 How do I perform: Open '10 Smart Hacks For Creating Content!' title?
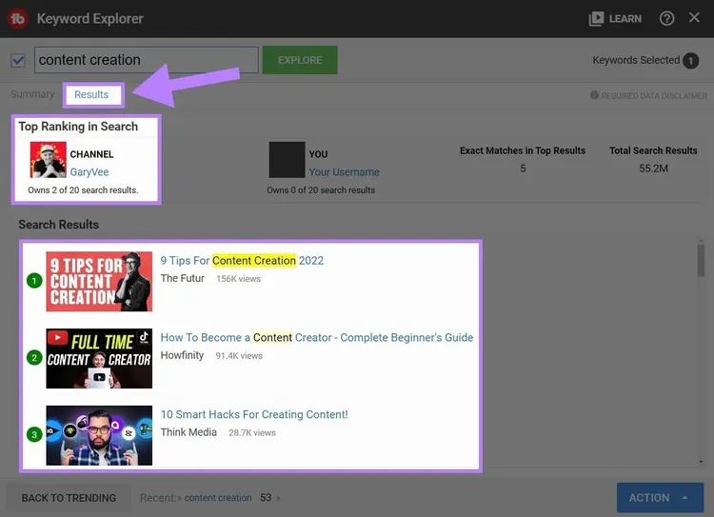point(254,414)
